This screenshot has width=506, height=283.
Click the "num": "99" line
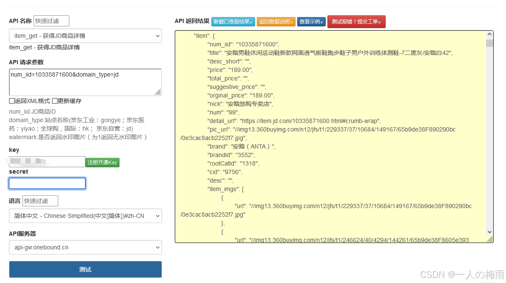(x=223, y=112)
